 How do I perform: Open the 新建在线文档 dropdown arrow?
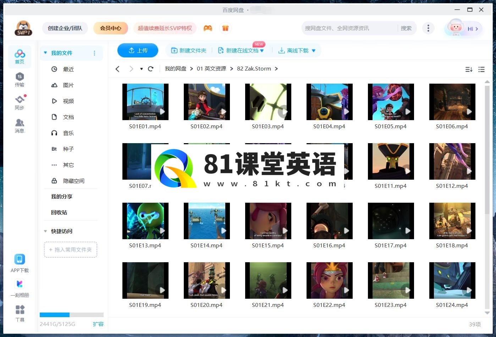[262, 51]
